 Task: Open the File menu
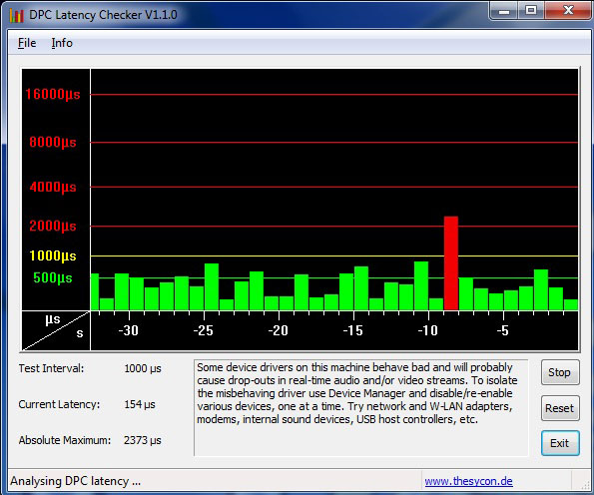click(x=27, y=43)
